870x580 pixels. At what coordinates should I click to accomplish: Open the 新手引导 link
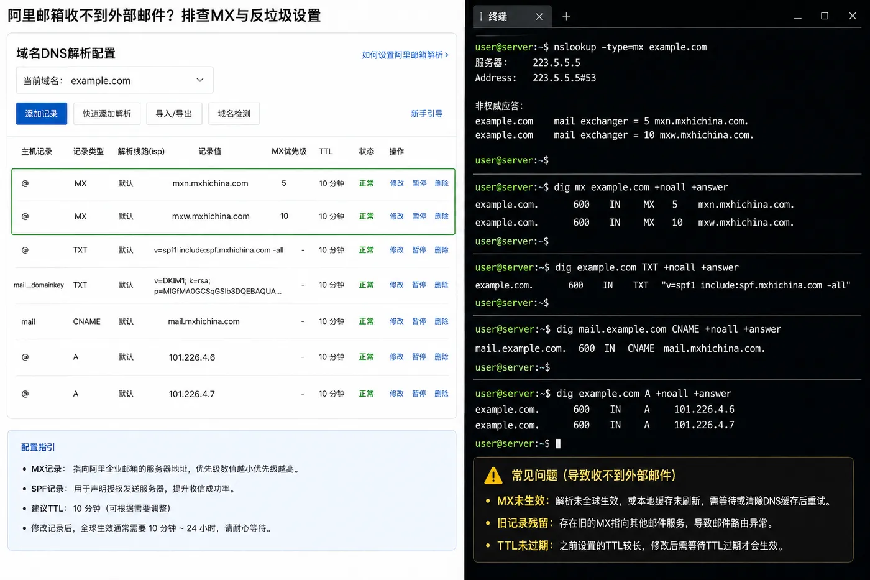pos(427,114)
